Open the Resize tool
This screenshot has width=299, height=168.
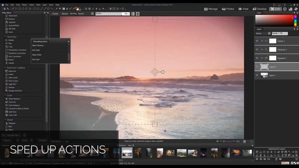tap(9, 60)
